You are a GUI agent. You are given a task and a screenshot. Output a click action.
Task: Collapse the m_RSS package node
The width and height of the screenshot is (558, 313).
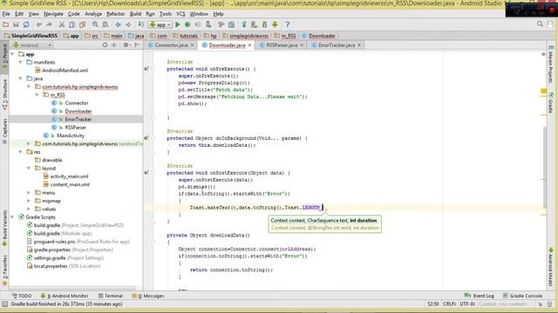[x=37, y=95]
